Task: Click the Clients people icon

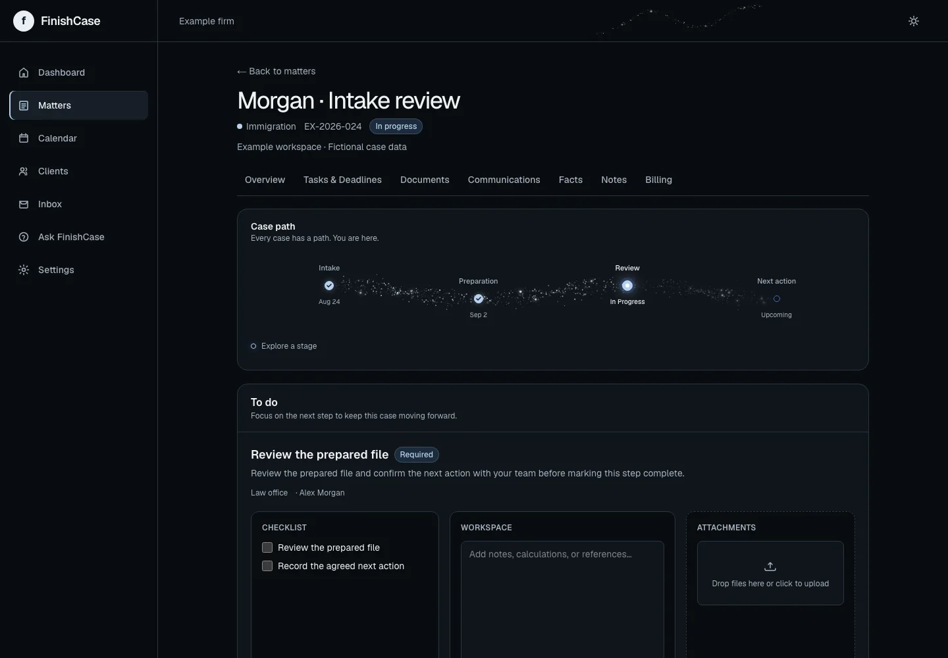Action: pyautogui.click(x=24, y=171)
